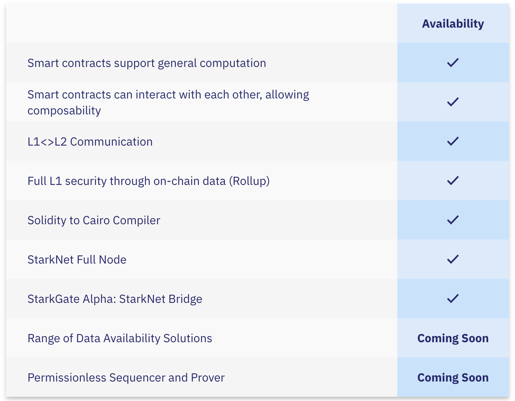Screen dimensions: 515x401
Task: Select 'StarkGate Alpha: StarkNet Bridge' text
Action: (115, 299)
